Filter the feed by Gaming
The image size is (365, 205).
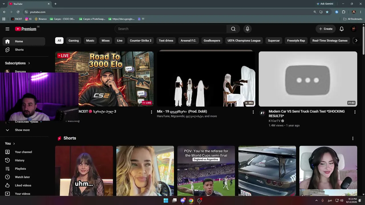(x=74, y=41)
